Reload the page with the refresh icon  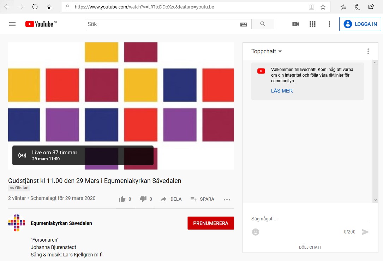point(35,7)
